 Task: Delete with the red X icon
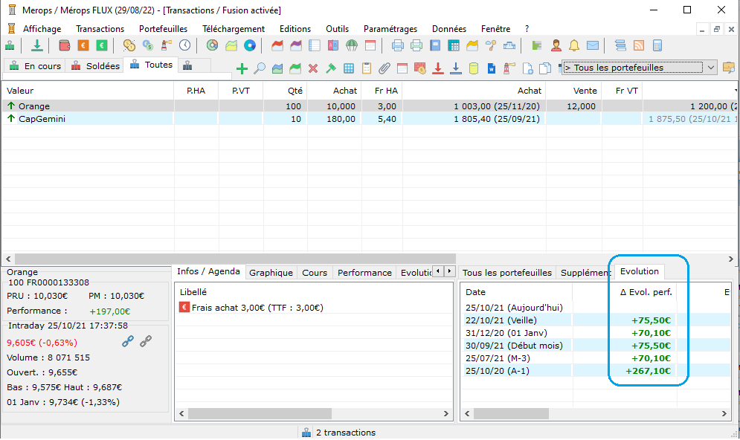313,69
